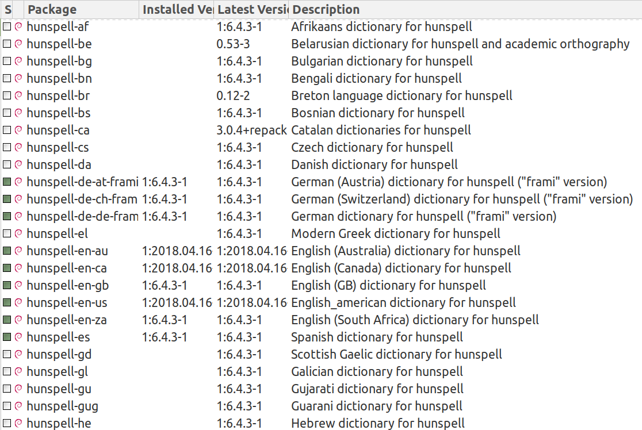This screenshot has width=642, height=430.
Task: Click the Debian icon next to hunspell-da
Action: 18,164
